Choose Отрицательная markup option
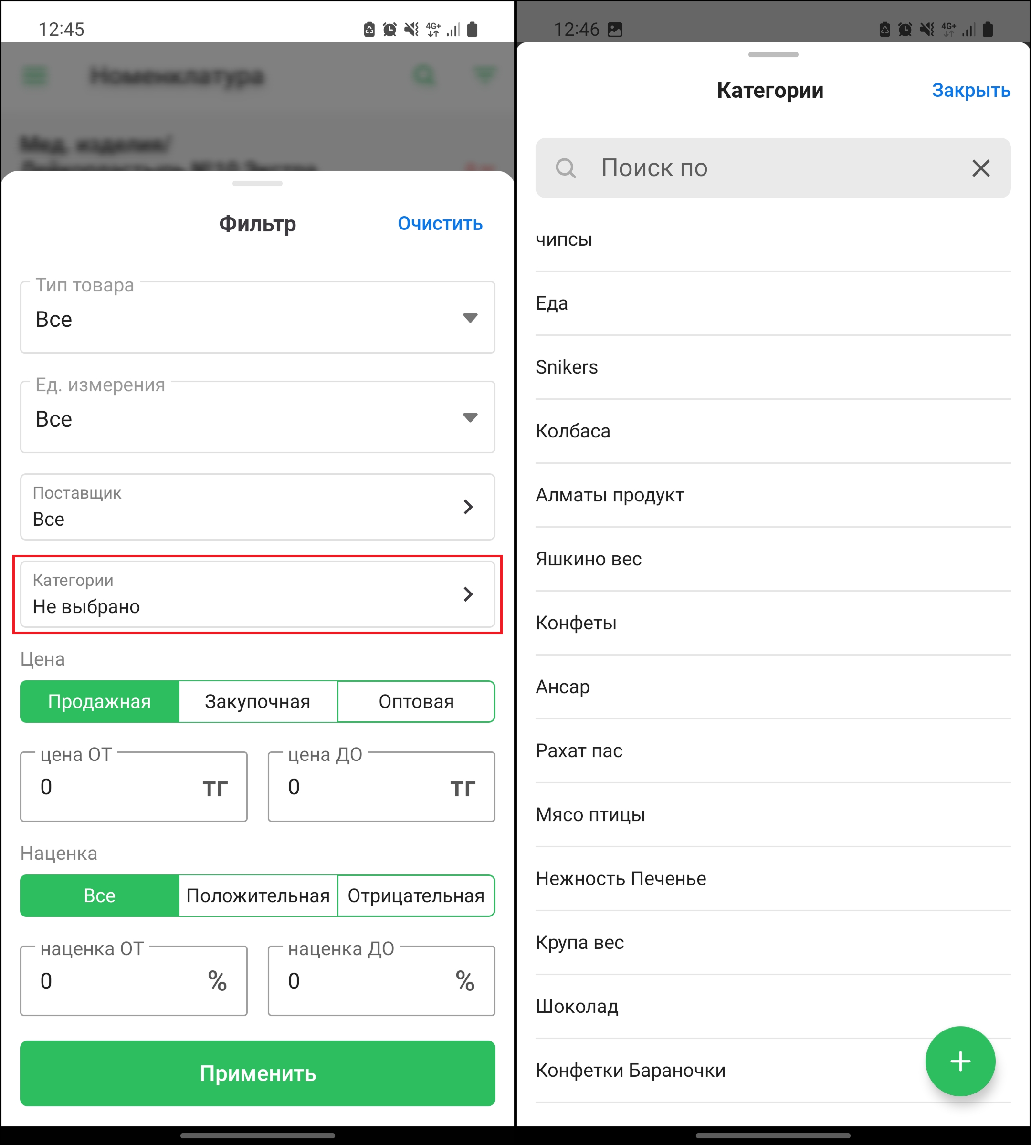Image resolution: width=1031 pixels, height=1145 pixels. tap(416, 896)
